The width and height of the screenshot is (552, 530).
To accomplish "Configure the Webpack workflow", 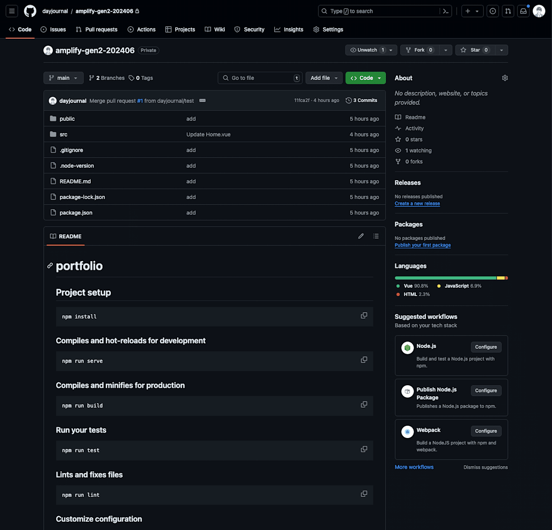I will coord(486,431).
